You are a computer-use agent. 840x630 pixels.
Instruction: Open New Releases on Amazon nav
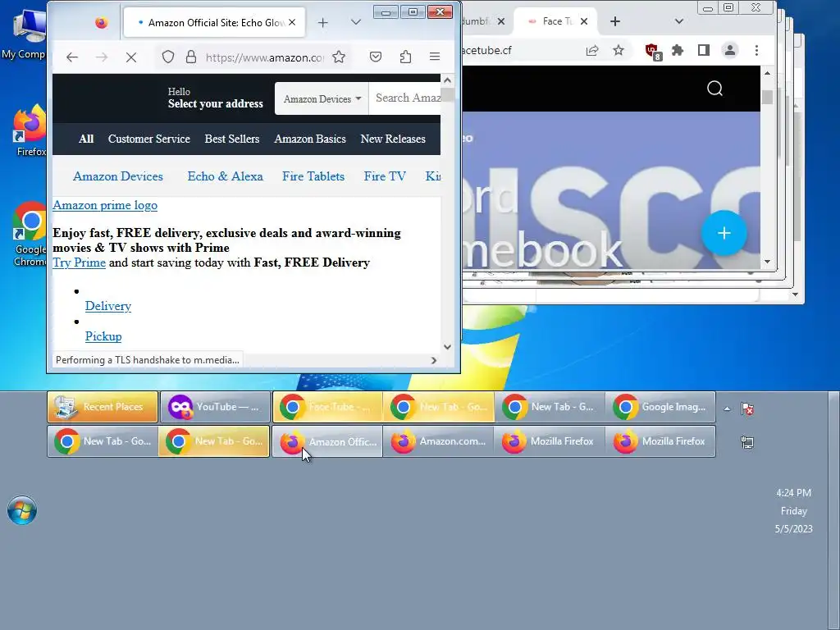click(393, 139)
